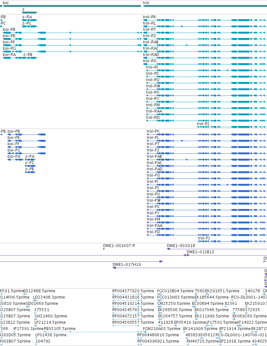Select protein trol-PT

point(207,147)
